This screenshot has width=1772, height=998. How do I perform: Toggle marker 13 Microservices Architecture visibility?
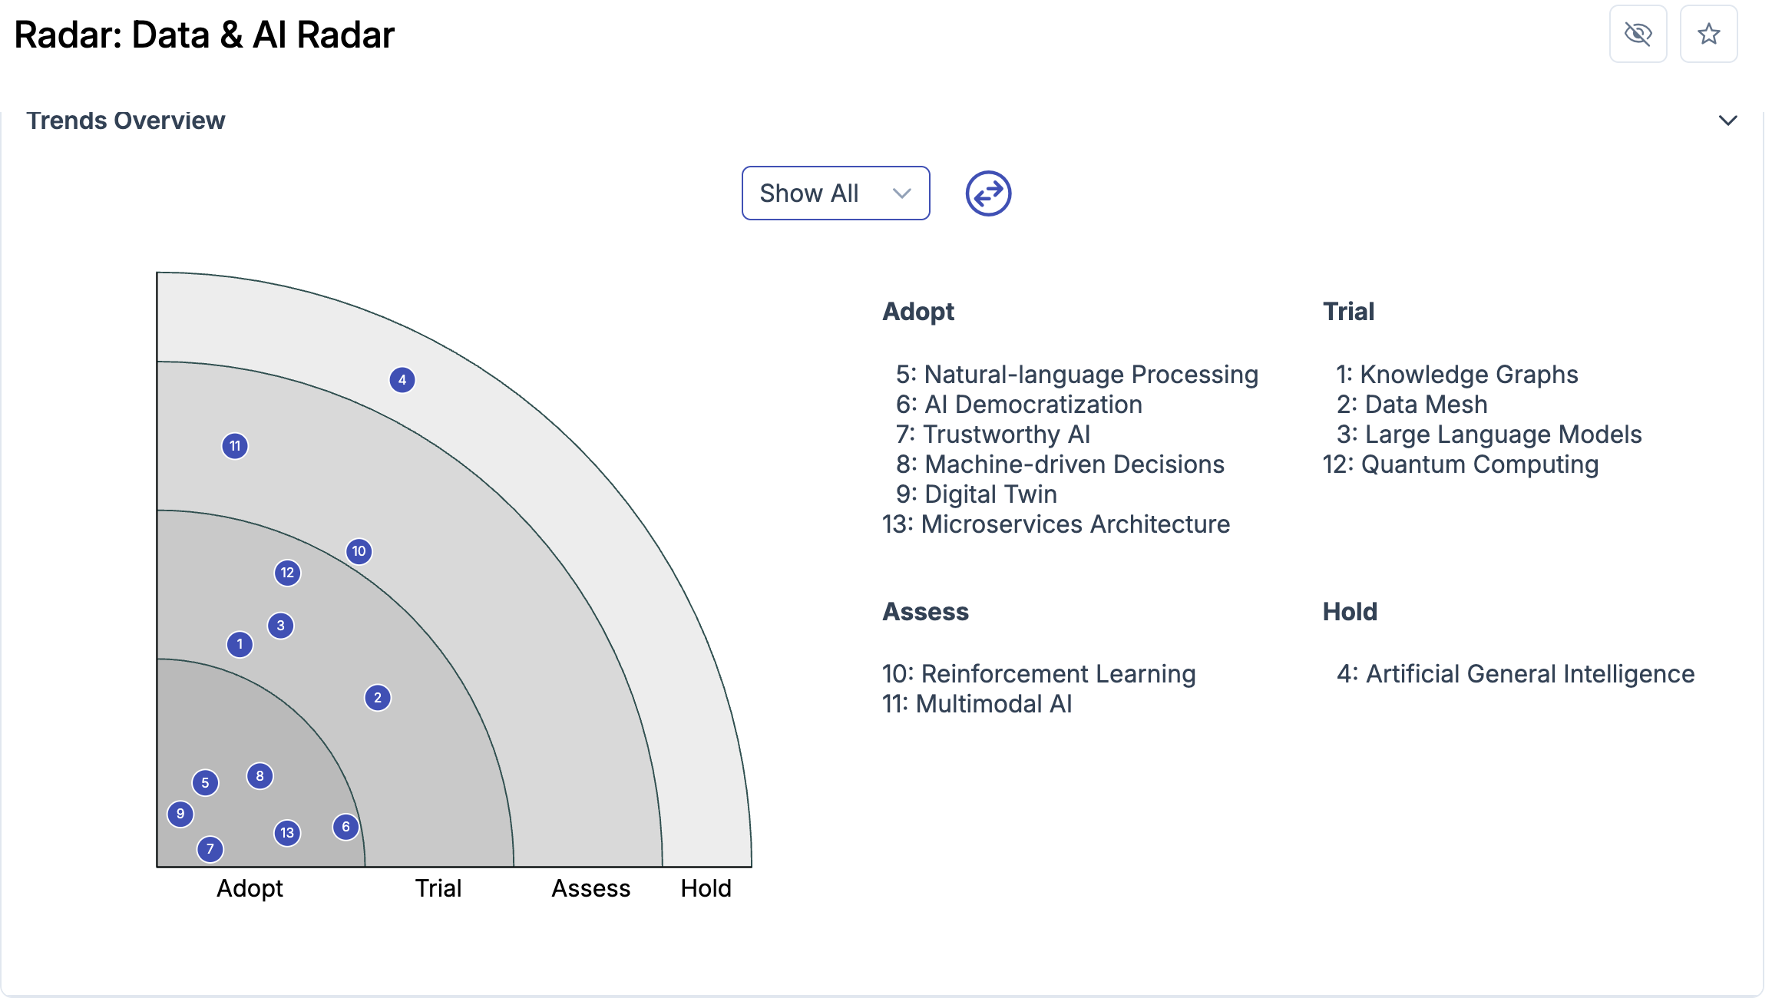[288, 831]
